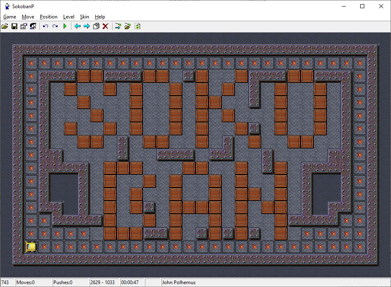The height and width of the screenshot is (287, 391).
Task: Open the Skin menu
Action: (x=85, y=17)
